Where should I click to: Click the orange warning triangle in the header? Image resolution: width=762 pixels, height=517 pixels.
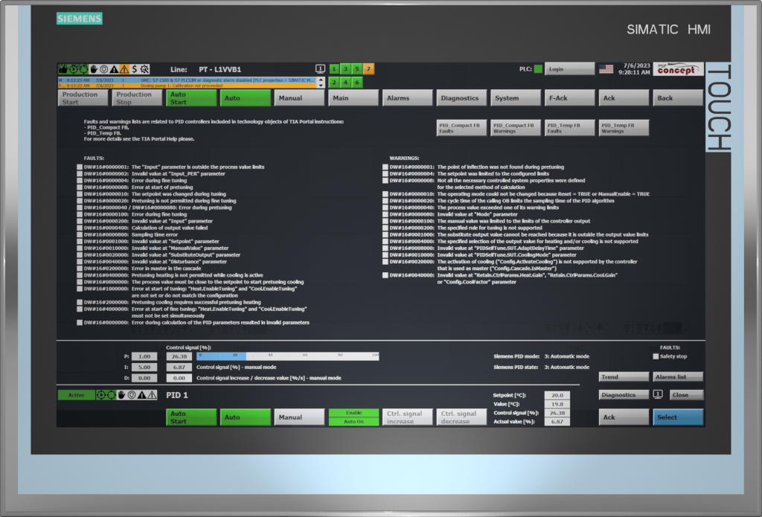click(124, 69)
